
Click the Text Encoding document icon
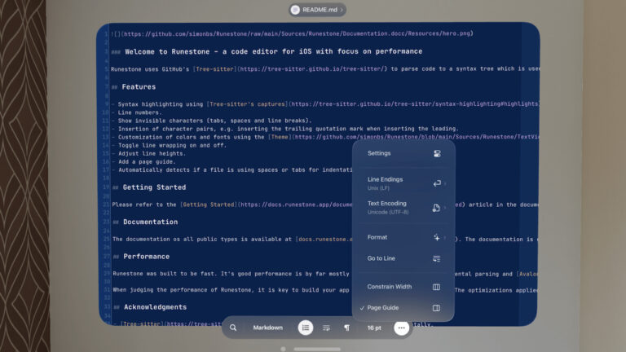436,208
